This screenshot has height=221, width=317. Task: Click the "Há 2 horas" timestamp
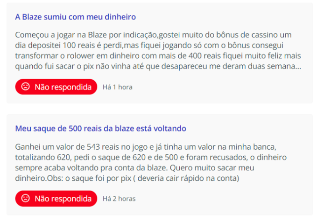(119, 199)
